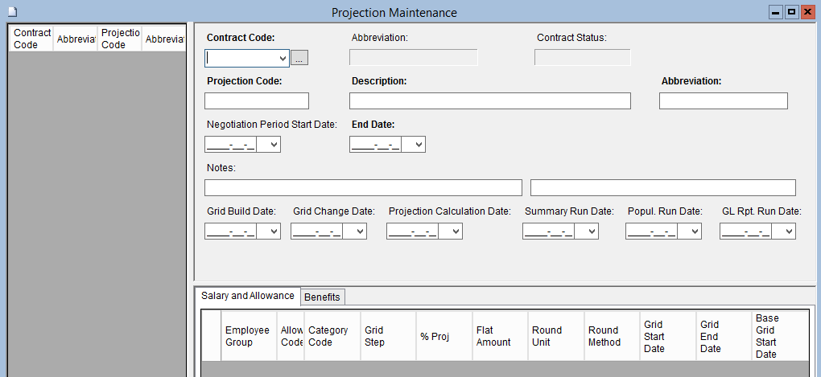
Task: Click the Contract Code browse ellipsis button
Action: (x=299, y=58)
